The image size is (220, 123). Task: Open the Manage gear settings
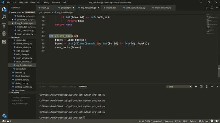(4, 115)
